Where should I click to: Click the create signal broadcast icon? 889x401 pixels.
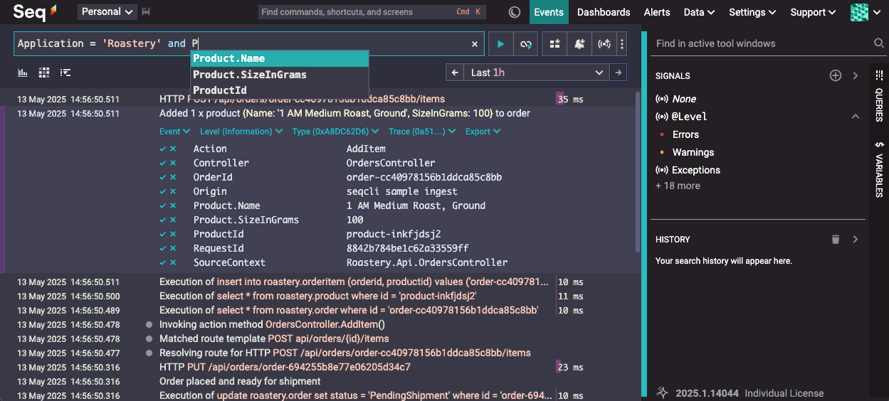click(604, 44)
